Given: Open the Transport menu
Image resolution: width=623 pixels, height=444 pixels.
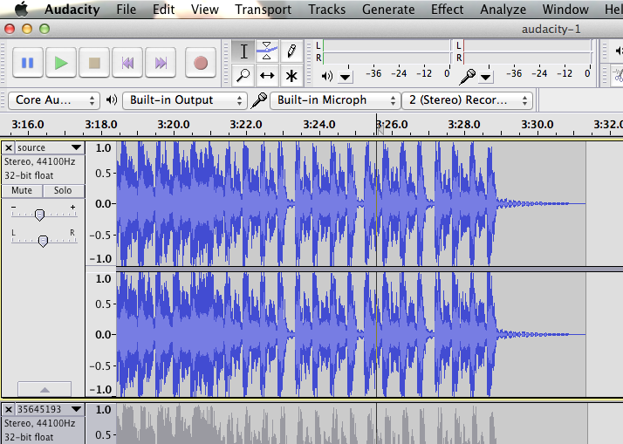Looking at the screenshot, I should click(263, 9).
